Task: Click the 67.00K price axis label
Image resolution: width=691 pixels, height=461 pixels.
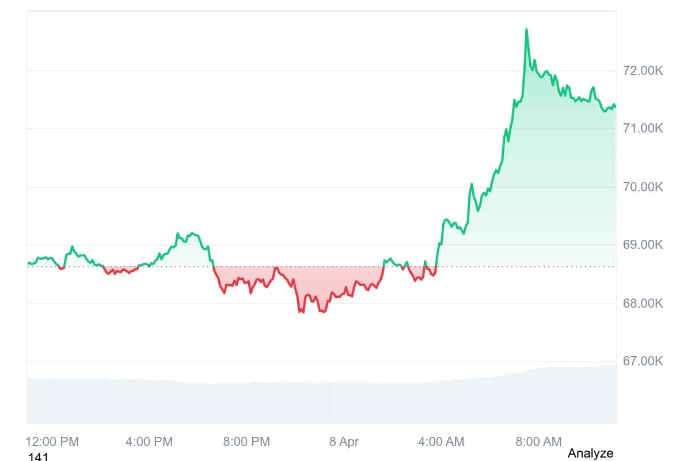Action: 643,361
